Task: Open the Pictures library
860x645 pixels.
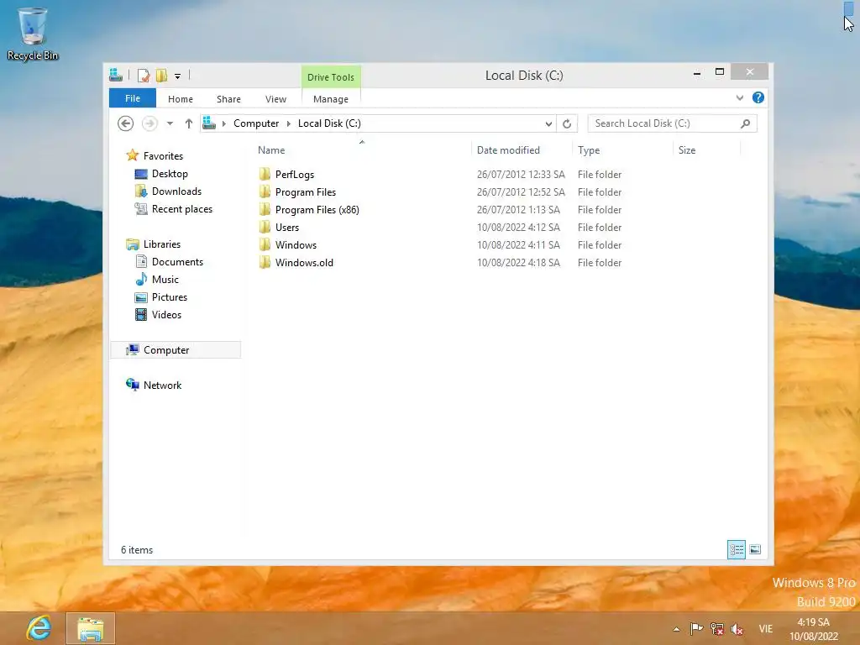Action: (x=170, y=296)
